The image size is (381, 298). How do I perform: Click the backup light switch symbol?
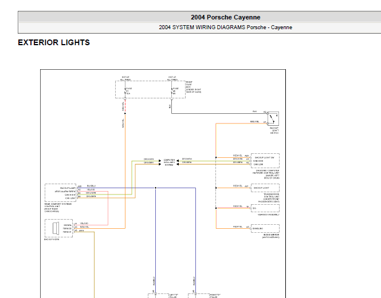(273, 118)
